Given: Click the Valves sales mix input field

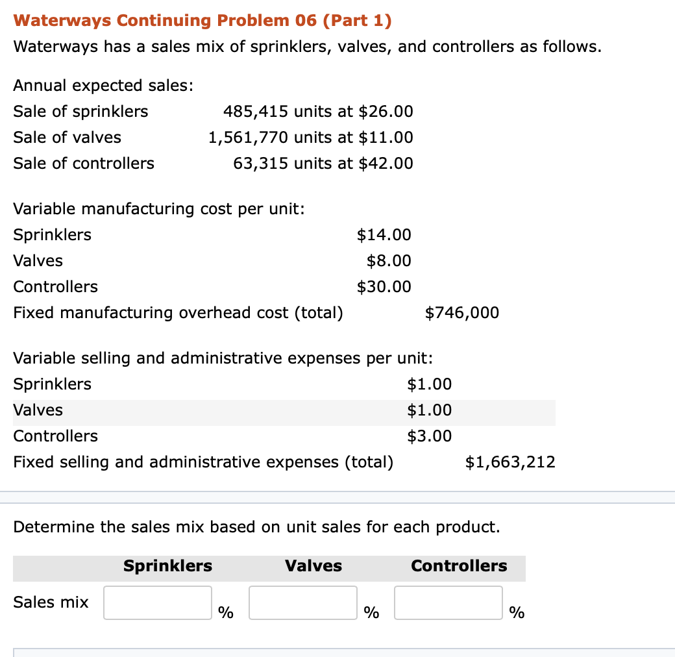Looking at the screenshot, I should point(302,602).
